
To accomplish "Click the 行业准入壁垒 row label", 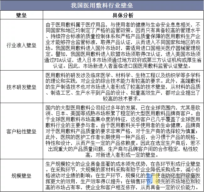I will (21, 45).
